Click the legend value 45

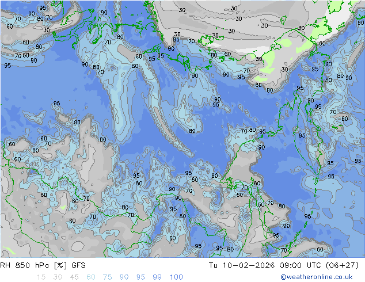click(x=74, y=277)
